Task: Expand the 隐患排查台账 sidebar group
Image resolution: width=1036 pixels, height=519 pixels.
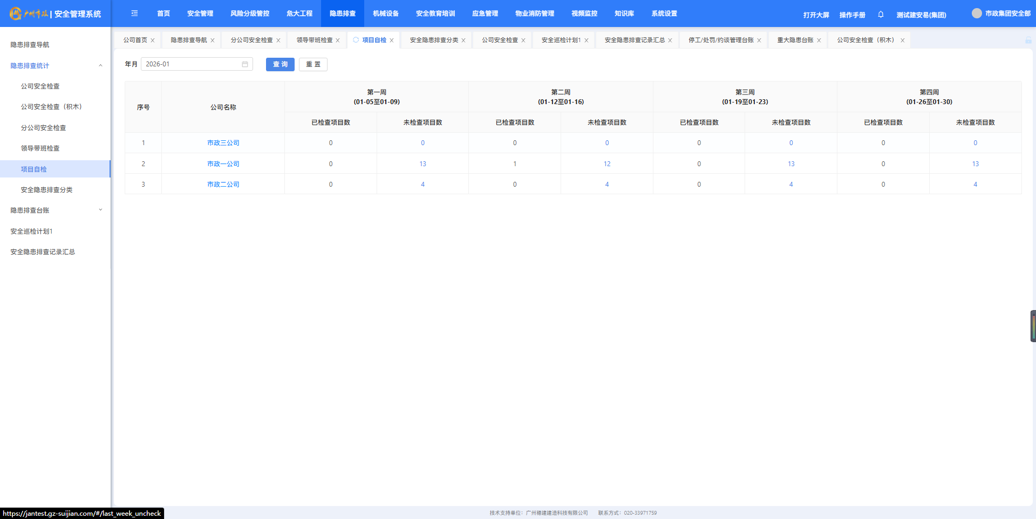Action: (x=100, y=210)
